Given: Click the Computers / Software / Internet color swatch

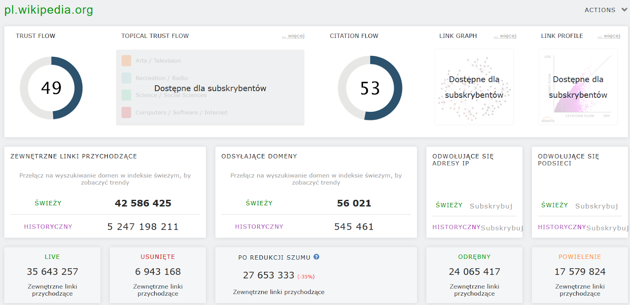Looking at the screenshot, I should click(126, 112).
